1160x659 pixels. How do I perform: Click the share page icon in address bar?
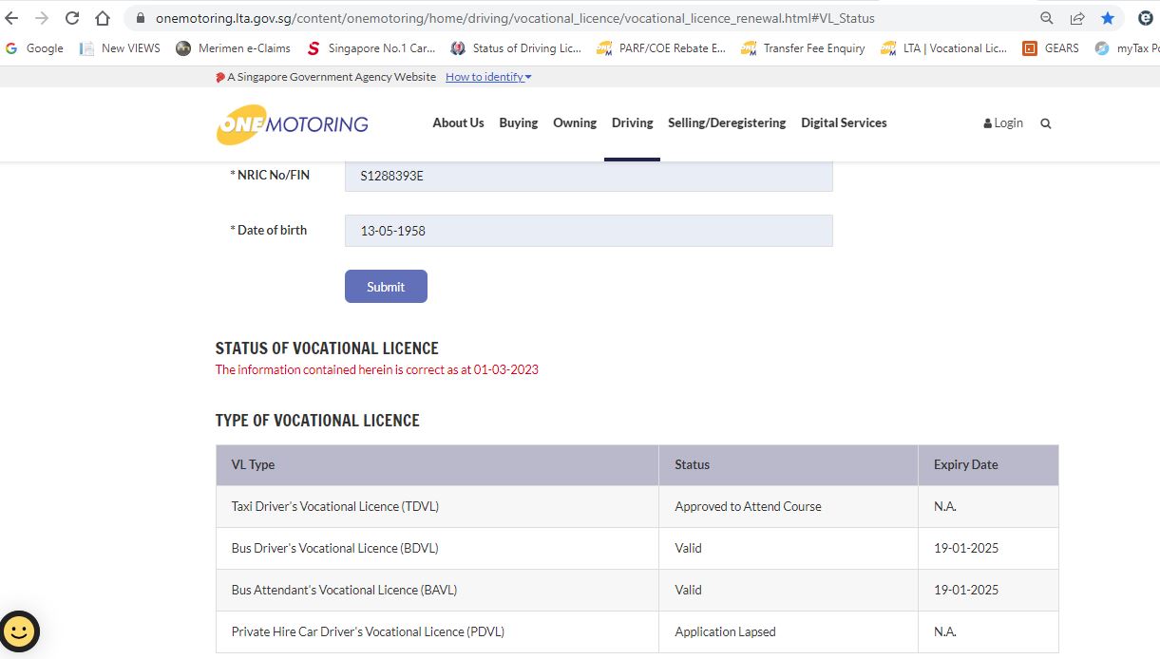click(x=1077, y=18)
